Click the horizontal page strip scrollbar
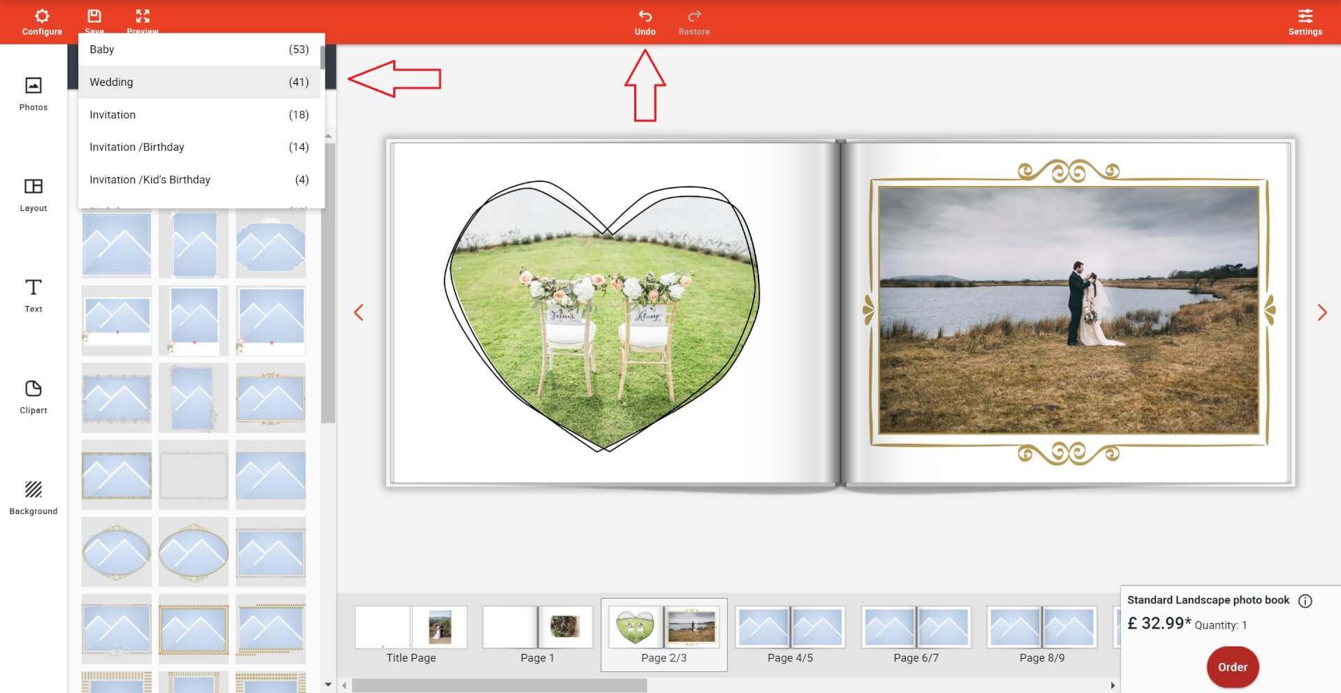Viewport: 1341px width, 693px height. point(499,685)
